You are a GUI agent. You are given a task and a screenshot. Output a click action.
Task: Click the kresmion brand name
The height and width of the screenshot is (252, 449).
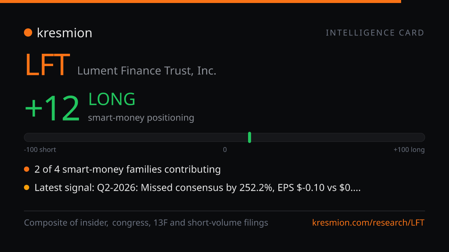pyautogui.click(x=64, y=33)
